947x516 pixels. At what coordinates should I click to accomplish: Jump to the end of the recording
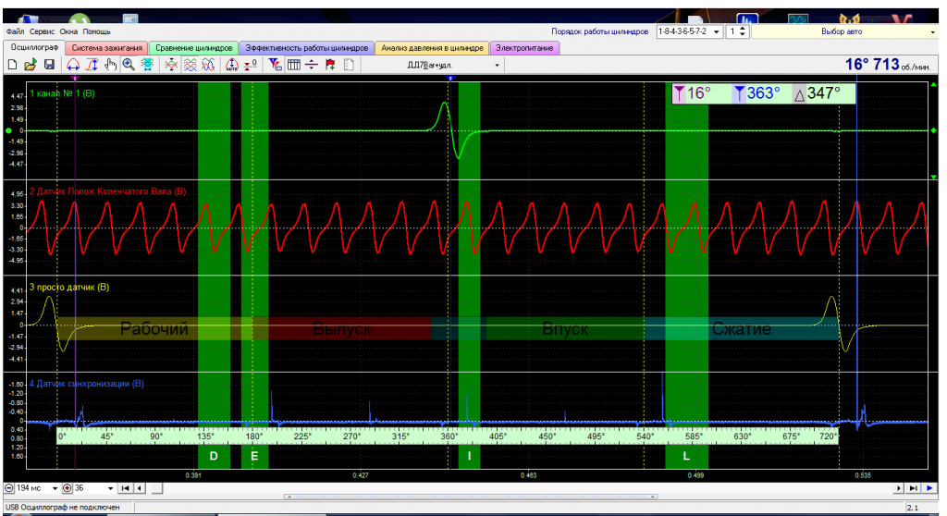(913, 488)
